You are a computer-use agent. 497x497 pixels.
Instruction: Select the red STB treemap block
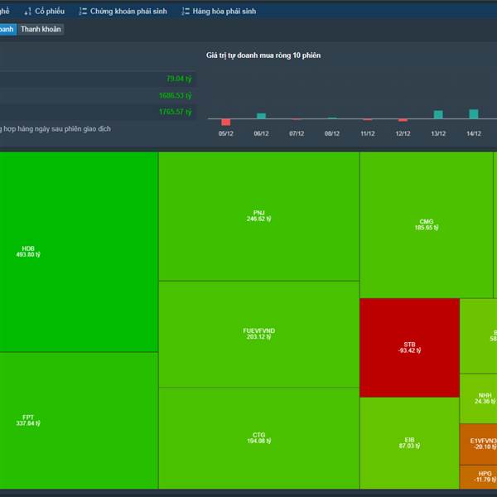pos(409,348)
